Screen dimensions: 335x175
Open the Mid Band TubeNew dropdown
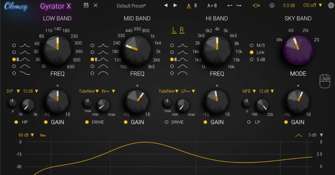89,91
